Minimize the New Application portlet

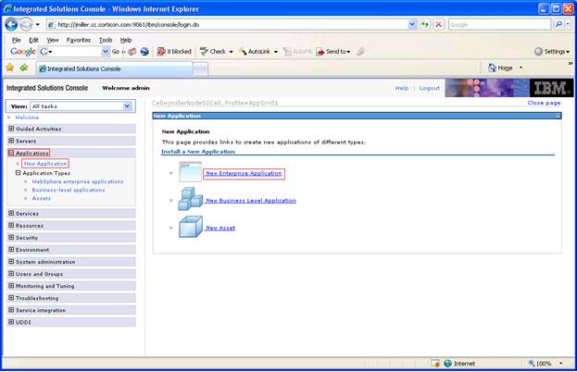coord(558,116)
